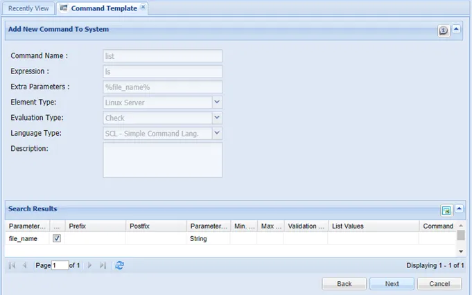Switch to the Recently View tab
This screenshot has height=295, width=472.
(28, 8)
